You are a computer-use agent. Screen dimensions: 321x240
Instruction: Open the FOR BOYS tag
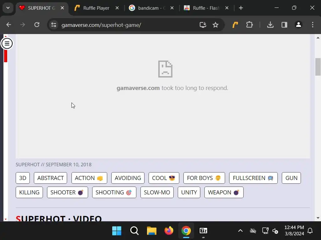pos(204,178)
